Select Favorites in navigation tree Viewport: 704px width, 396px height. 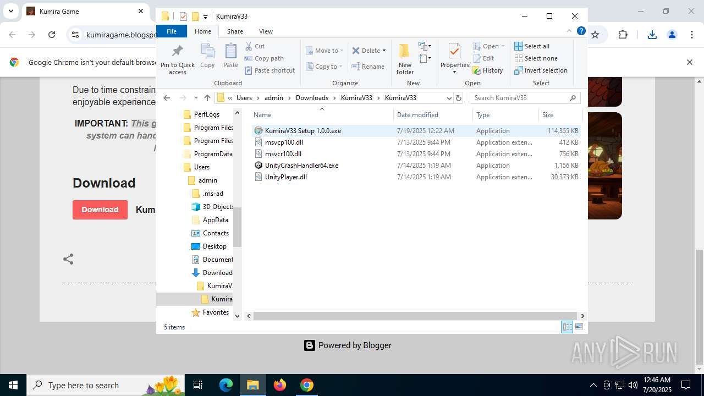[x=210, y=312]
